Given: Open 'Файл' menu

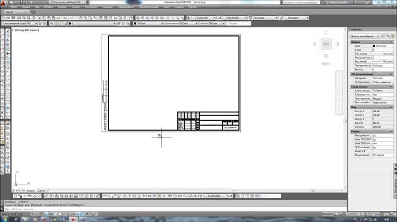Looking at the screenshot, I should (x=14, y=7).
